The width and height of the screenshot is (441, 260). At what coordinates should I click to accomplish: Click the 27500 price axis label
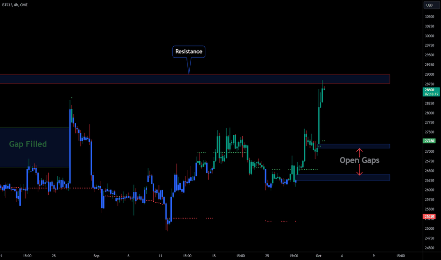(x=429, y=132)
